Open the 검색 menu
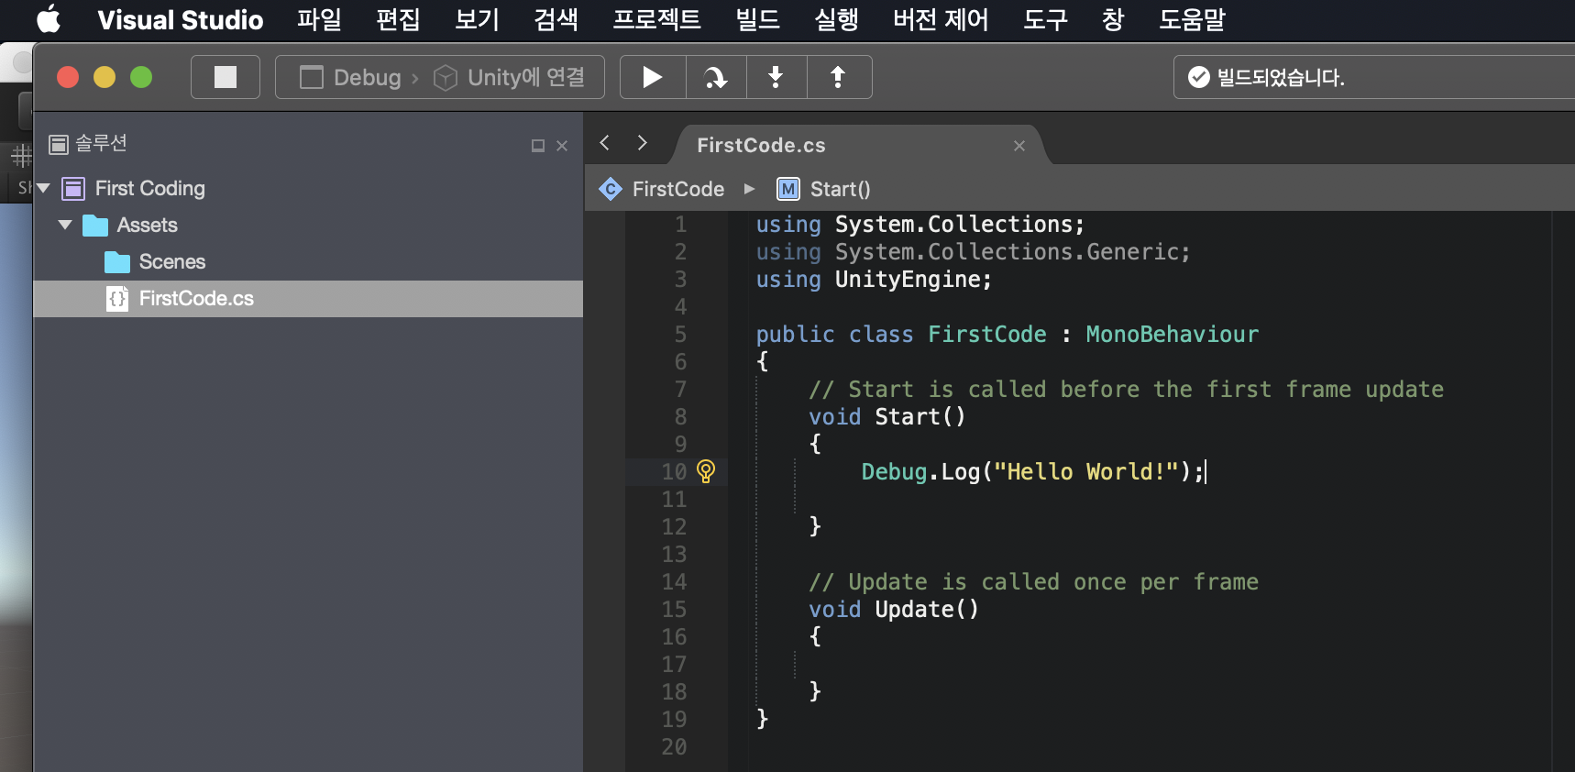The height and width of the screenshot is (772, 1575). coord(556,20)
